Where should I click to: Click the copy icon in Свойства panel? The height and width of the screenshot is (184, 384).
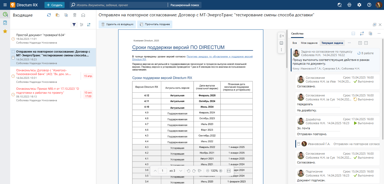[370, 34]
